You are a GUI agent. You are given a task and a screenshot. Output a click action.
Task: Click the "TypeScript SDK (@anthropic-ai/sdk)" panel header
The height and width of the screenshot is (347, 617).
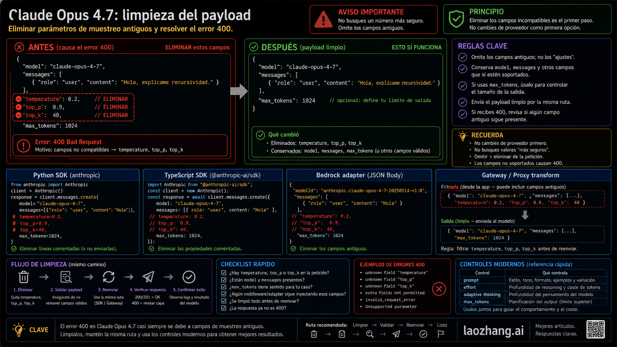(212, 175)
